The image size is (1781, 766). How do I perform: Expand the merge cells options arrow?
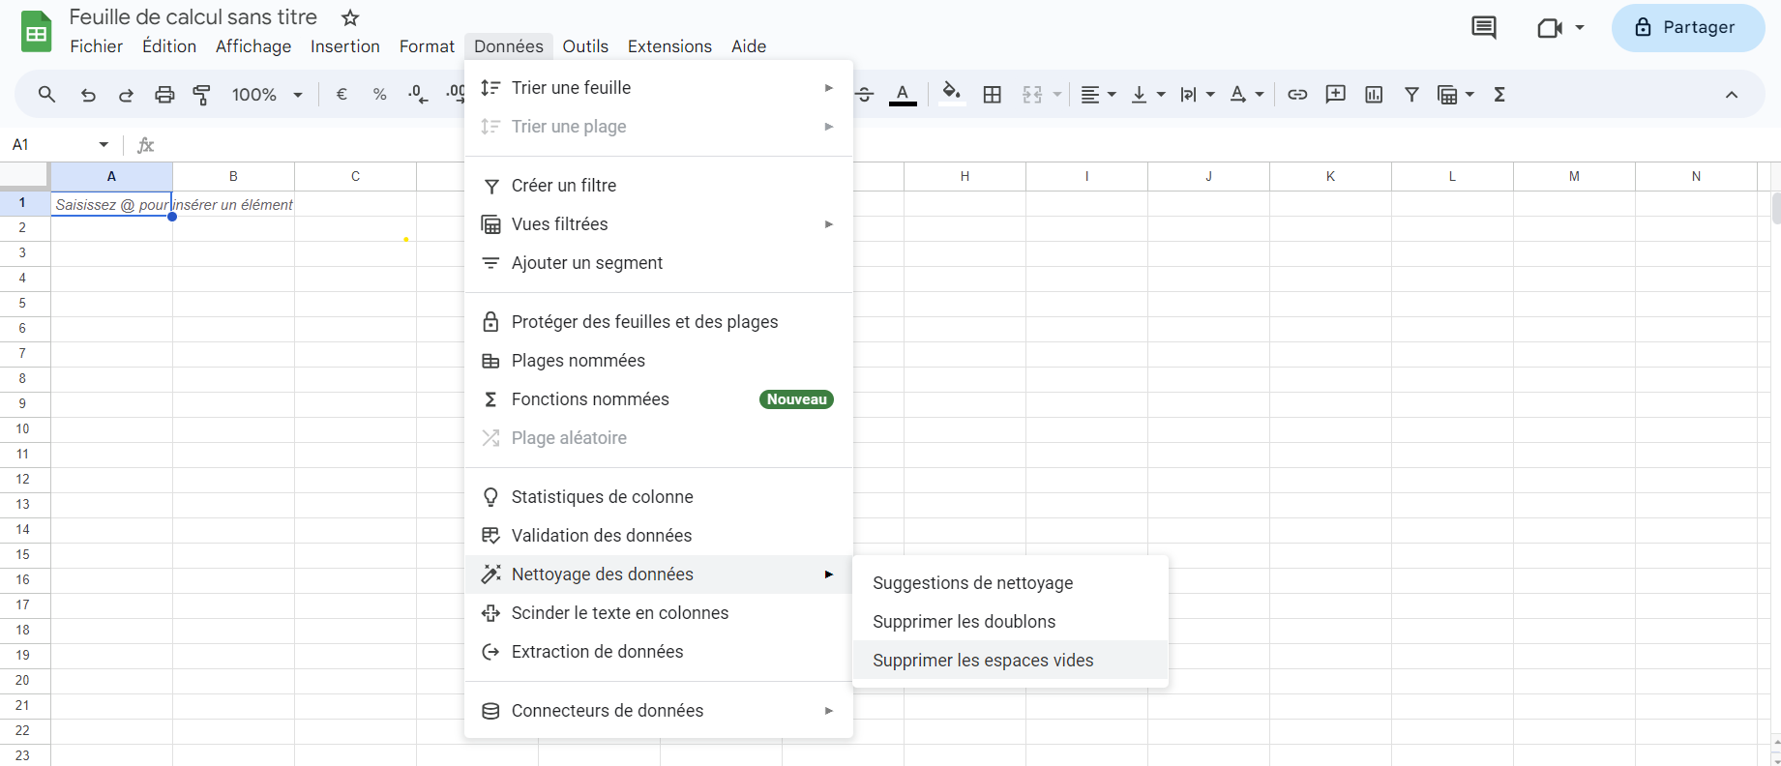pos(1057,94)
